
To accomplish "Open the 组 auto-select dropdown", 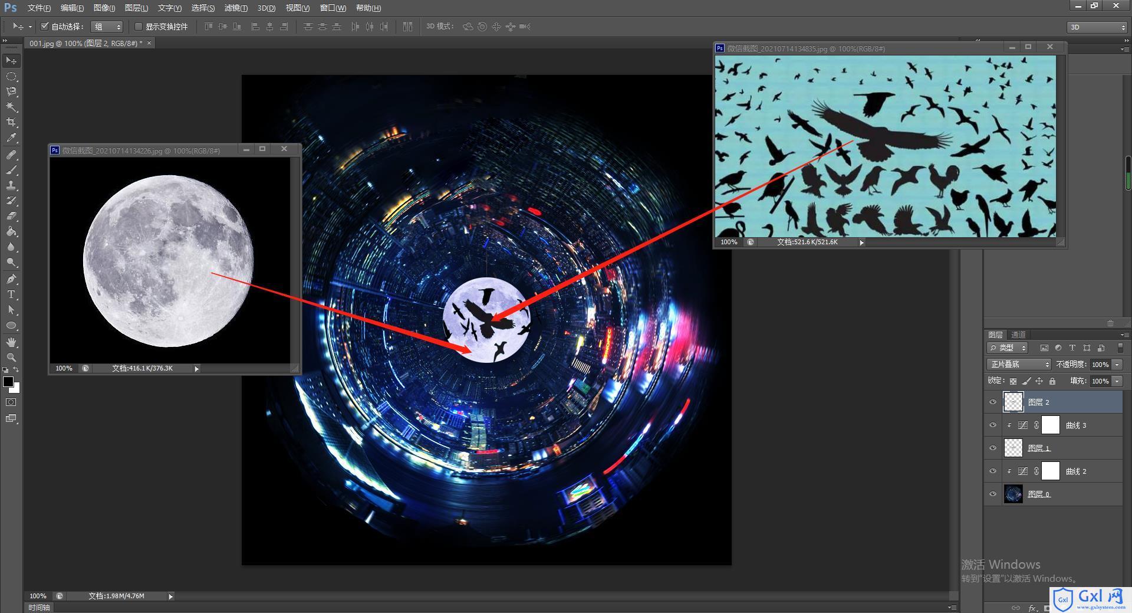I will click(x=107, y=27).
